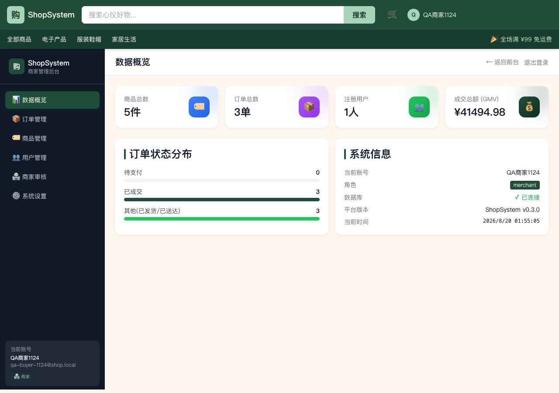
Task: Go to 订单管理 in the sidebar
Action: pyautogui.click(x=52, y=119)
